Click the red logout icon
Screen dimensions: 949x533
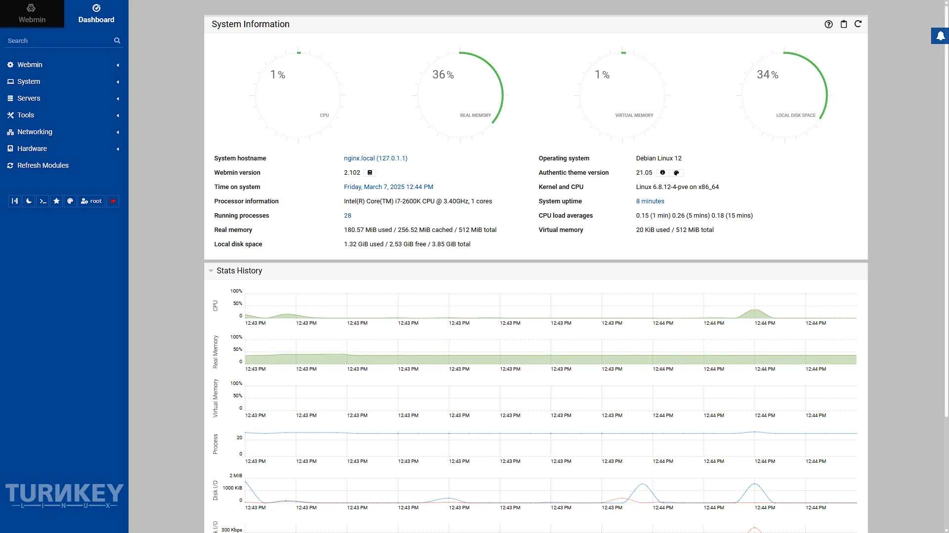click(x=113, y=201)
